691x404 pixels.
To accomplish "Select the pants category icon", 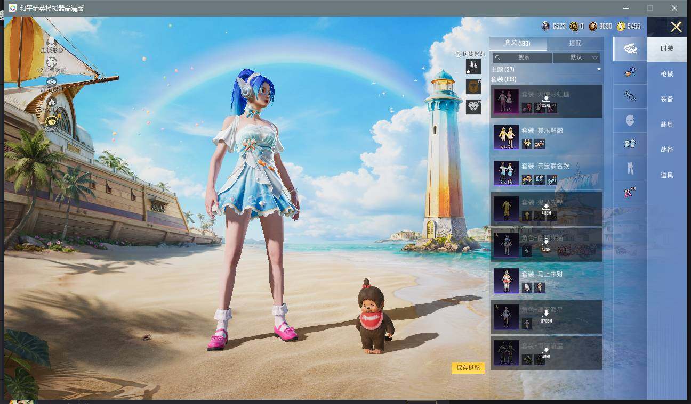I will click(x=630, y=168).
